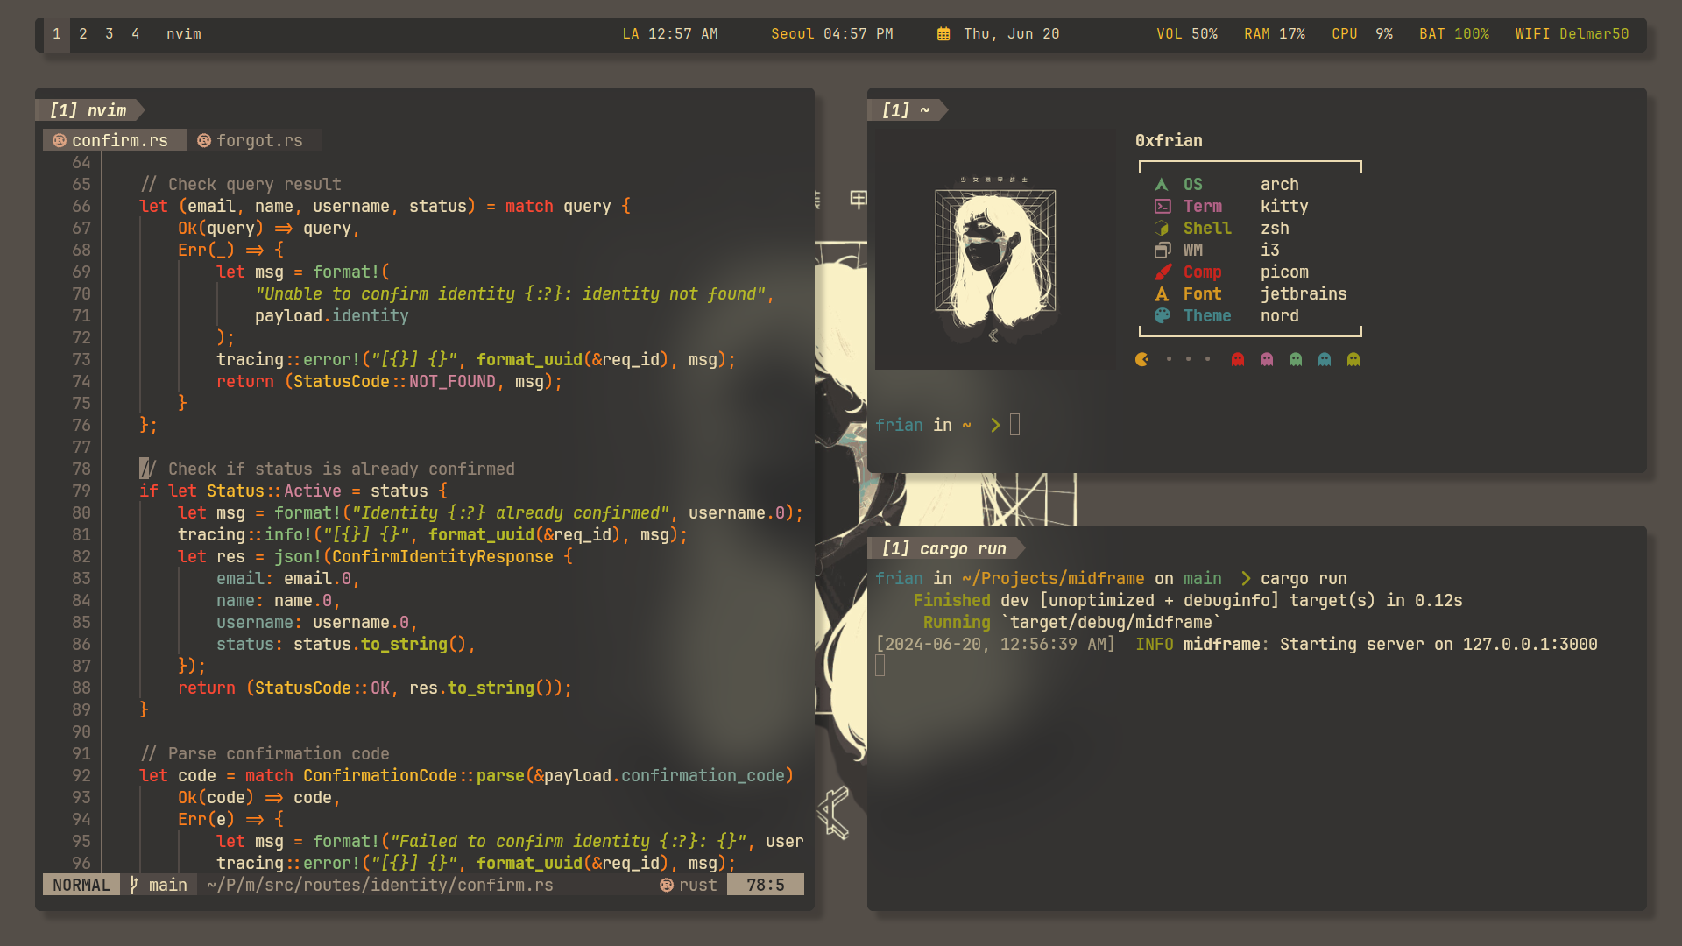Screen dimensions: 1682x946
Task: Click the Rust icon on confirm.rs tab
Action: (60, 141)
